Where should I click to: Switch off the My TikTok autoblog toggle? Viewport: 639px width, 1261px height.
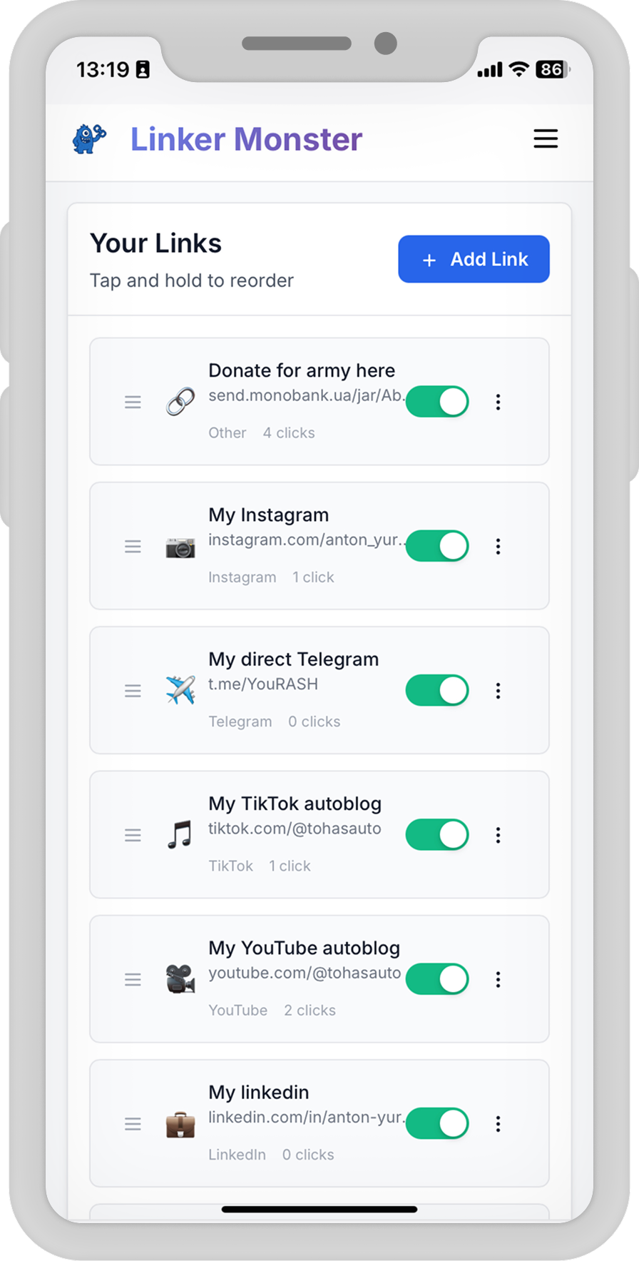437,835
